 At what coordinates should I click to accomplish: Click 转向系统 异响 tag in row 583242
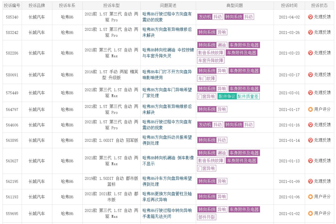click(x=212, y=32)
